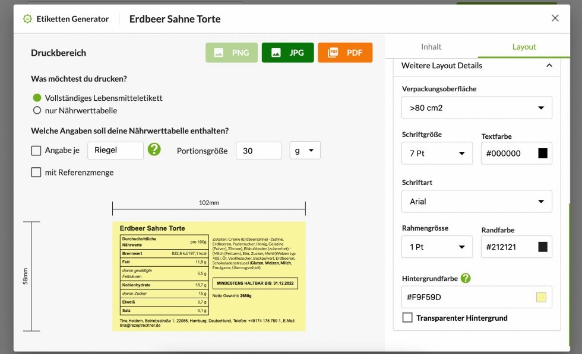
Task: Select Vollständiges Lebensmitteletikett radio option
Action: coord(37,98)
